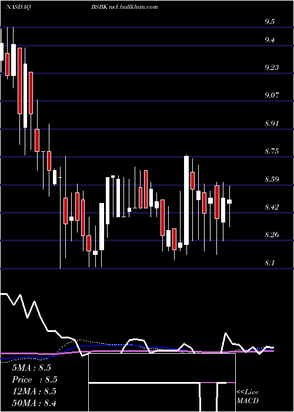Screen dimensions: 294x412
Task: Click the 9.07 price axis label
Action: click(272, 95)
